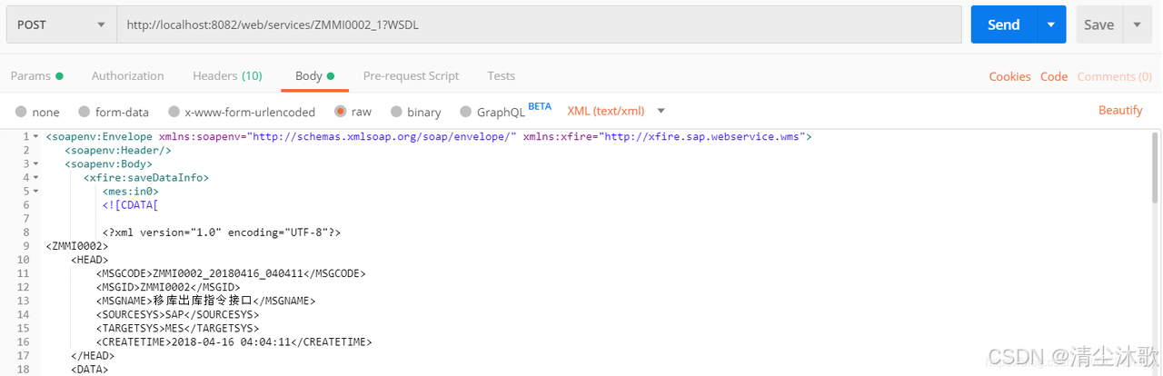Click the opening HEAD tag on line 10

(x=90, y=260)
